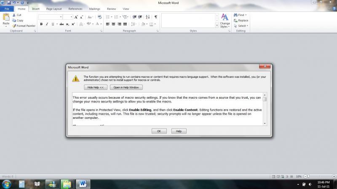Image resolution: width=337 pixels, height=189 pixels.
Task: Click Align Text Left icon
Action: coord(108,24)
